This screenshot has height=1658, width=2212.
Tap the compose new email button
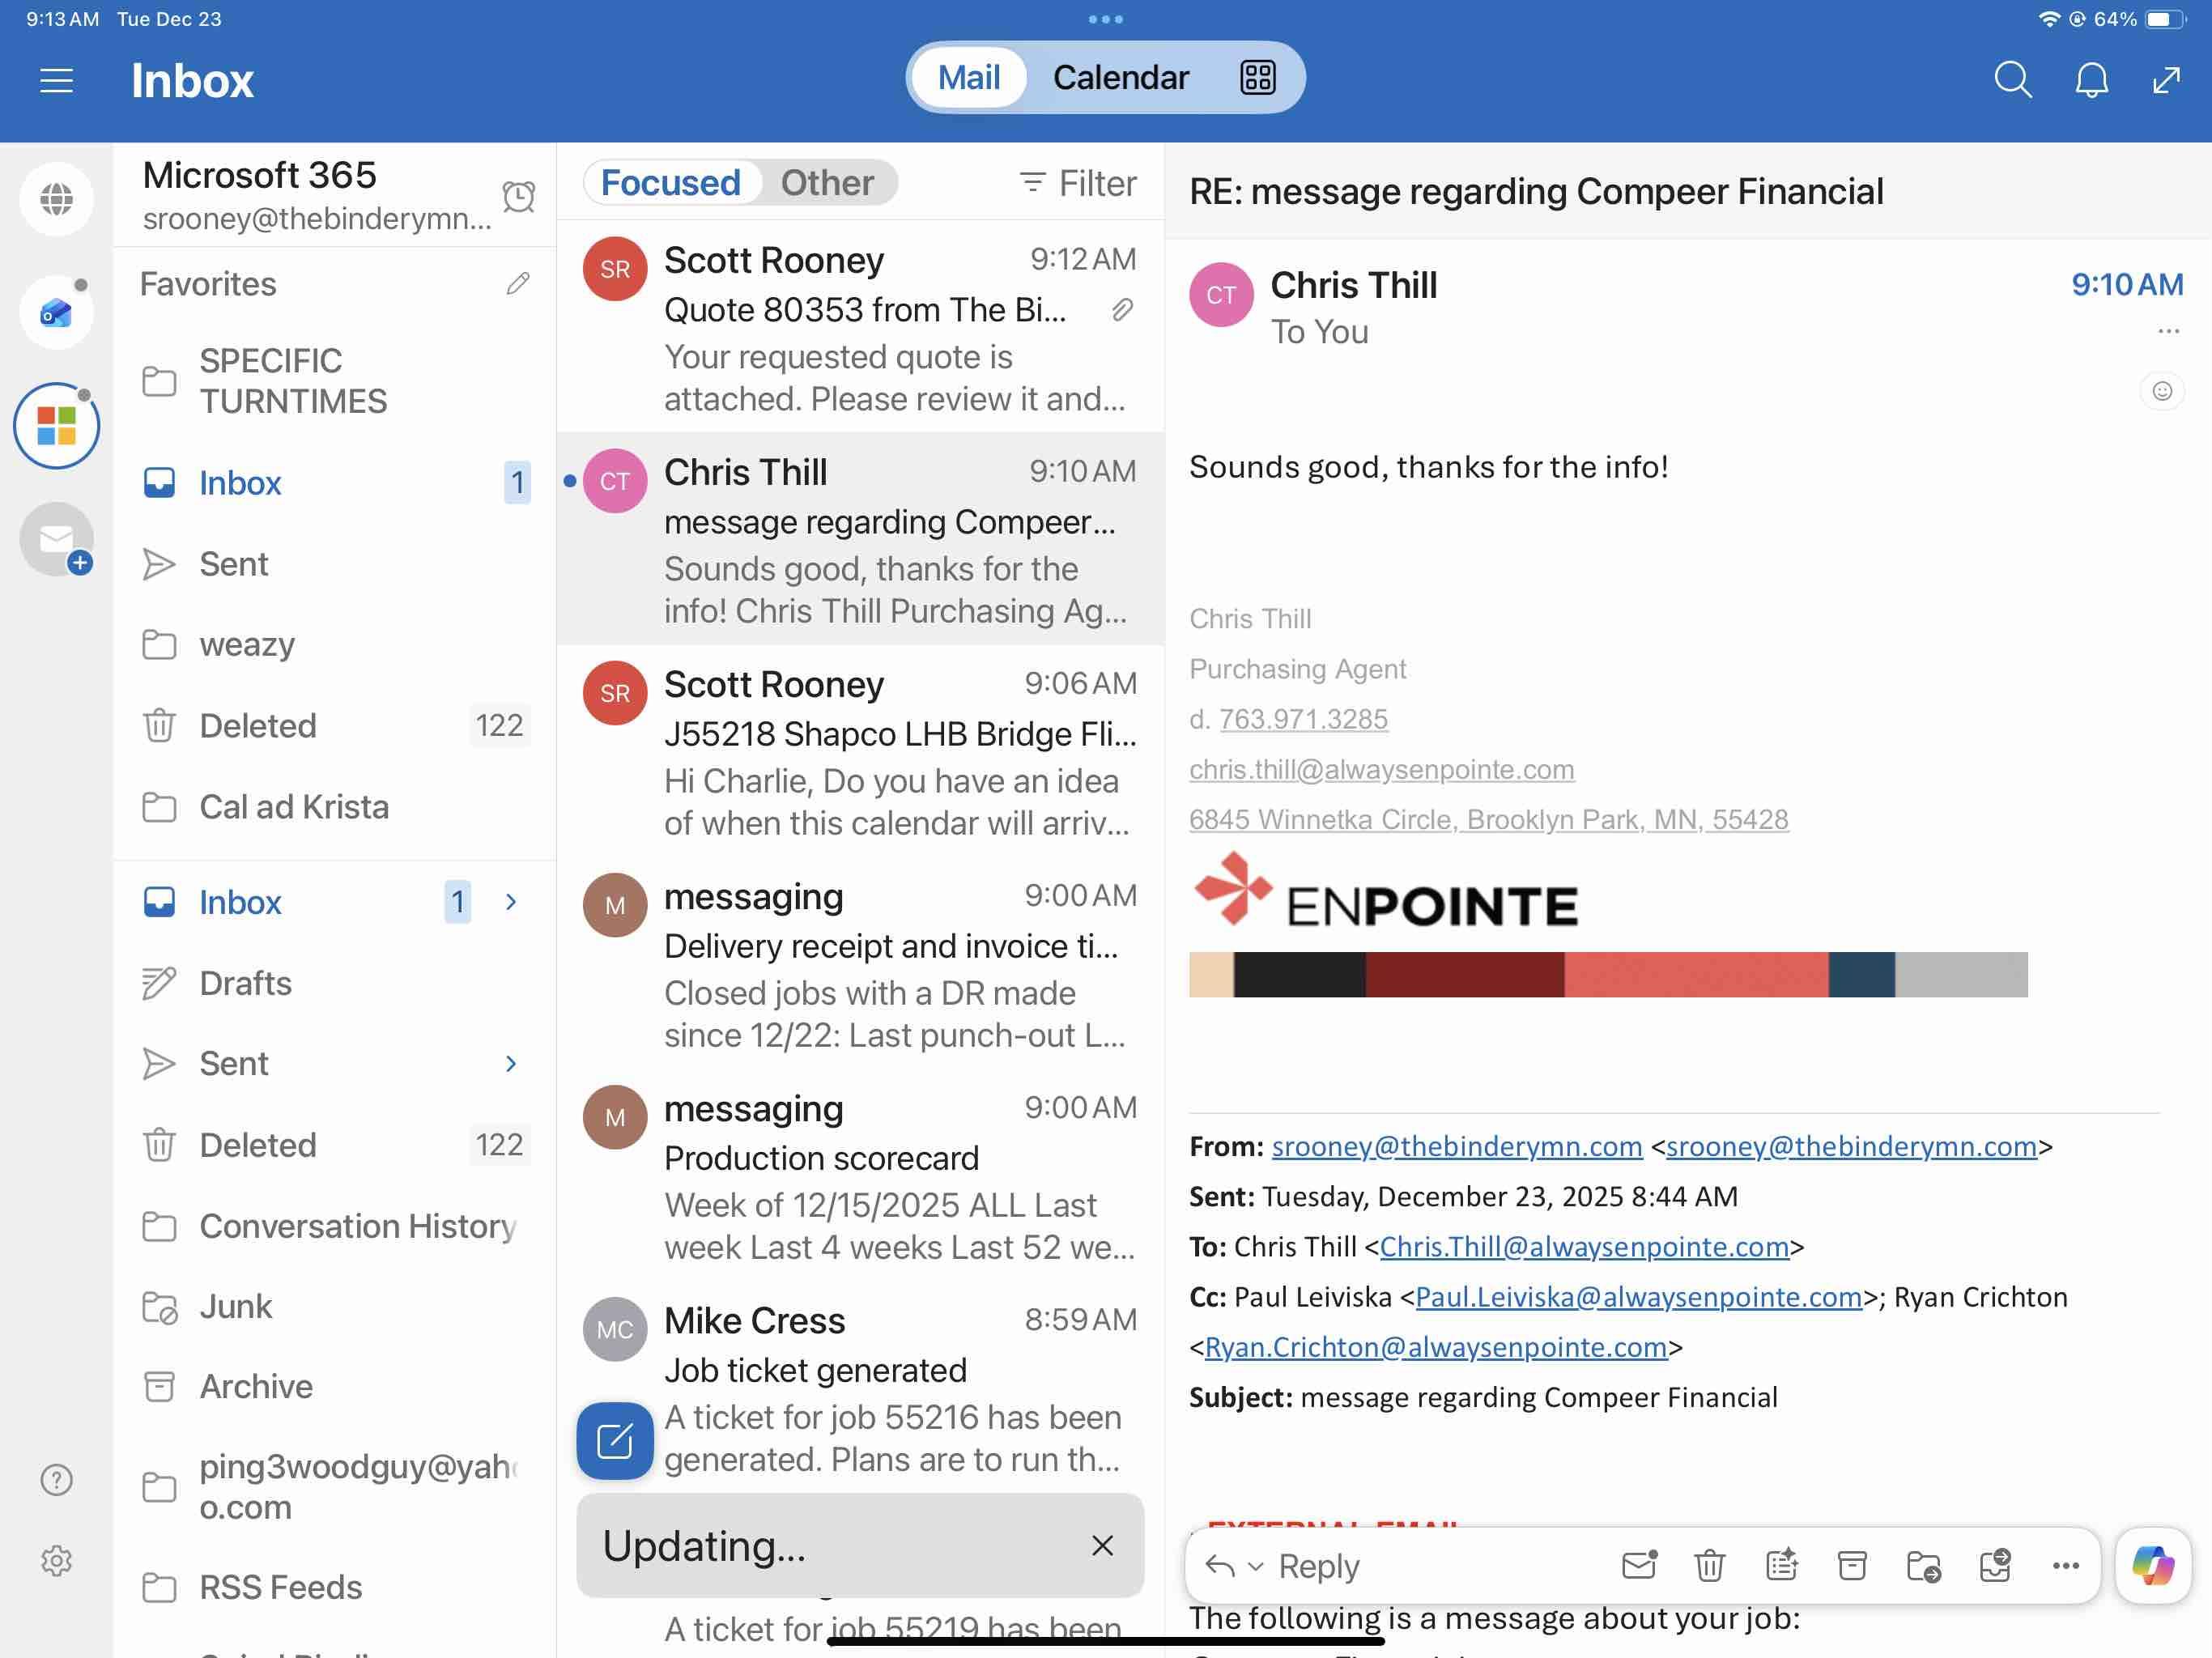click(x=614, y=1440)
